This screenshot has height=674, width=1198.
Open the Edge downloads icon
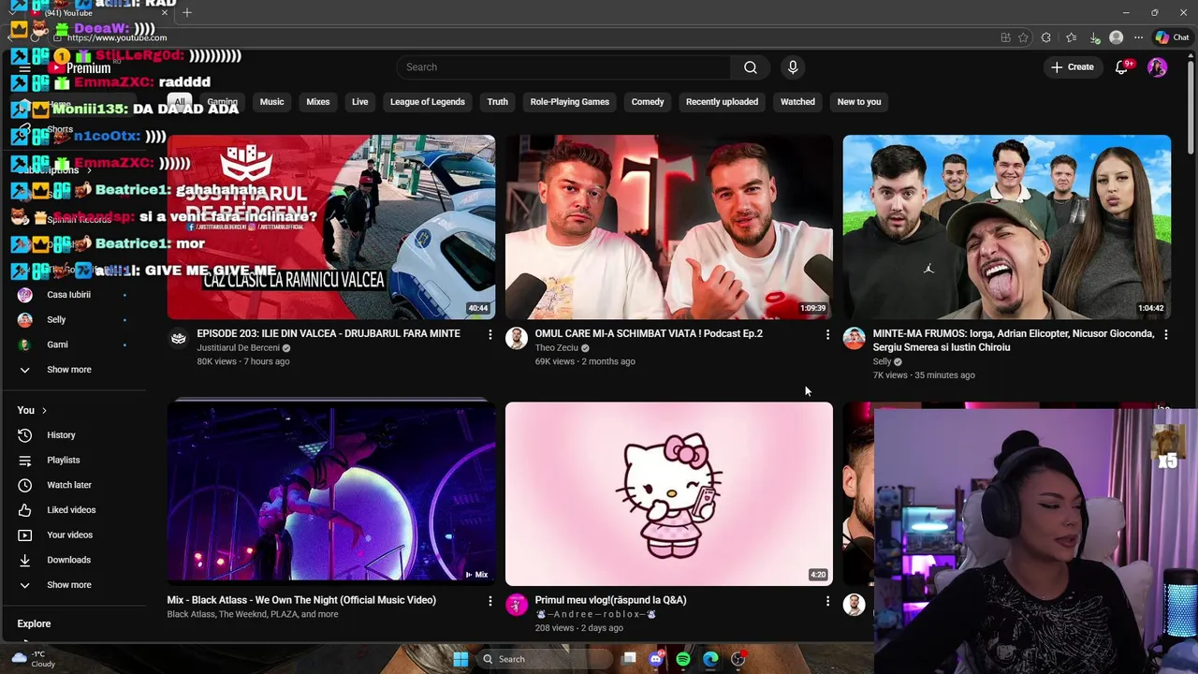point(1094,37)
